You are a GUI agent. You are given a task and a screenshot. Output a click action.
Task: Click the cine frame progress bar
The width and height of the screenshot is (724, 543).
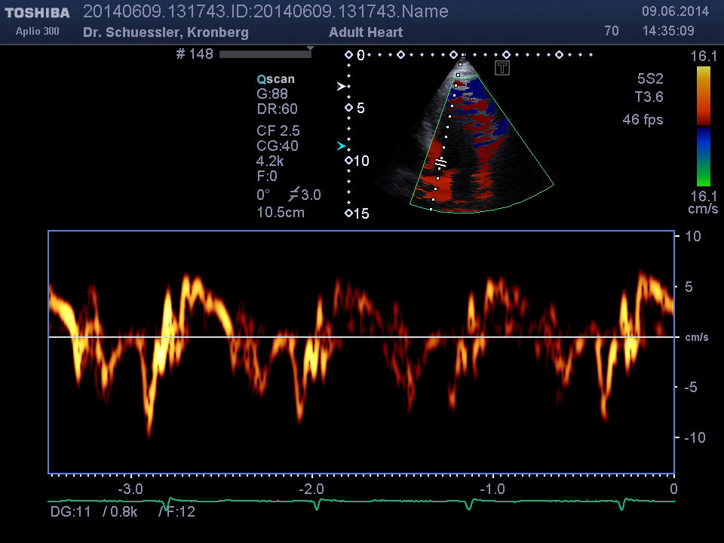(x=264, y=54)
